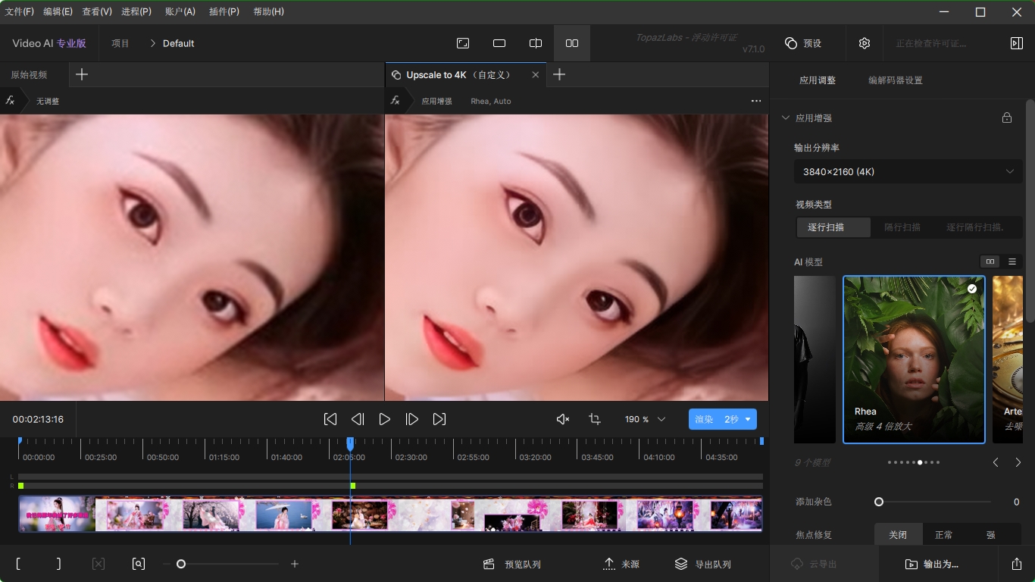The image size is (1035, 582).
Task: Switch to 编解码器设置 tab
Action: pos(895,80)
